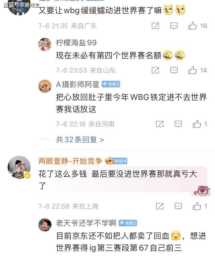Reply to the 7-6 22:58 Shanghai comment

pos(178,206)
